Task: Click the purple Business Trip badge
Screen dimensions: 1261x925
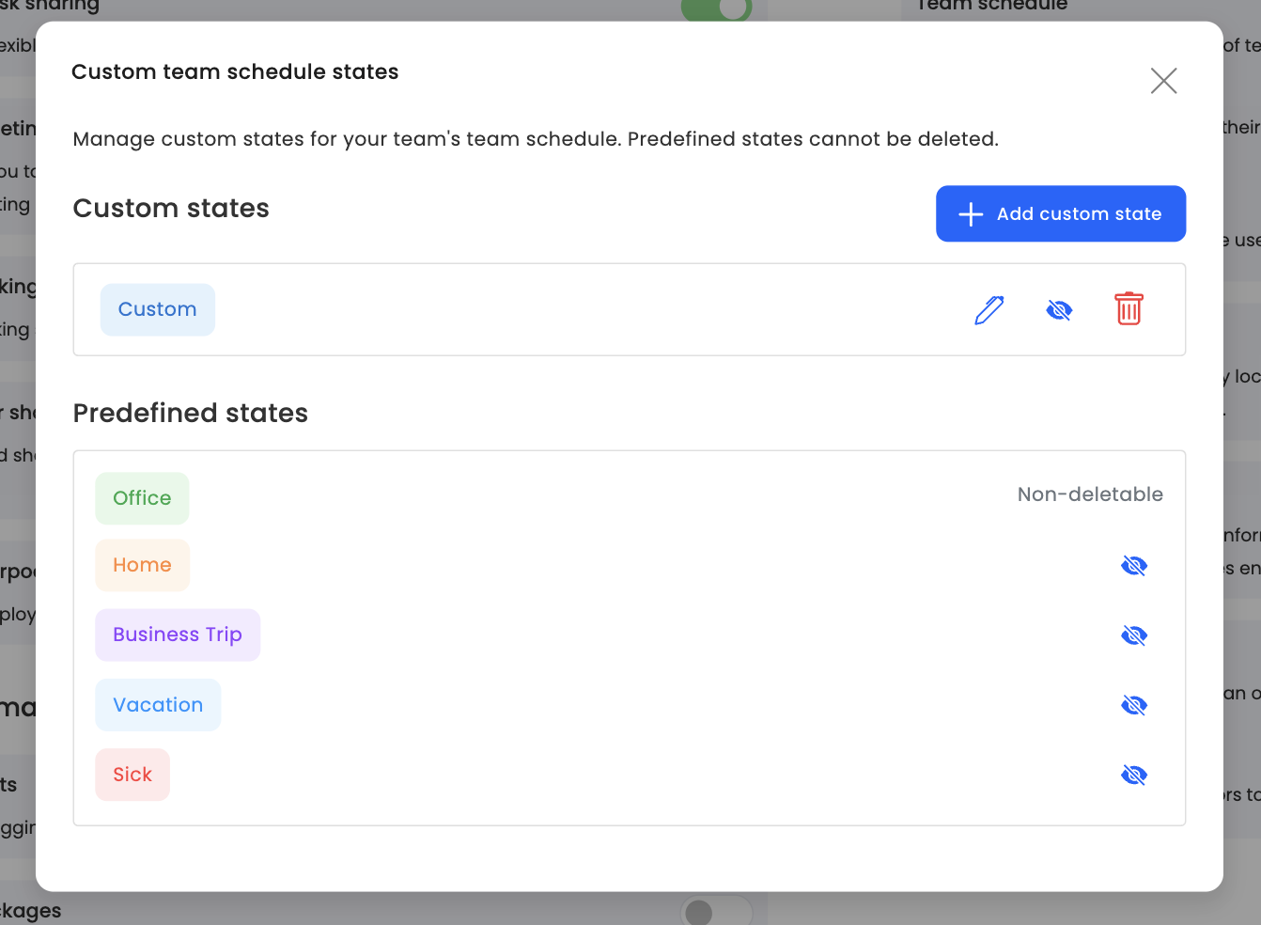Action: click(178, 635)
